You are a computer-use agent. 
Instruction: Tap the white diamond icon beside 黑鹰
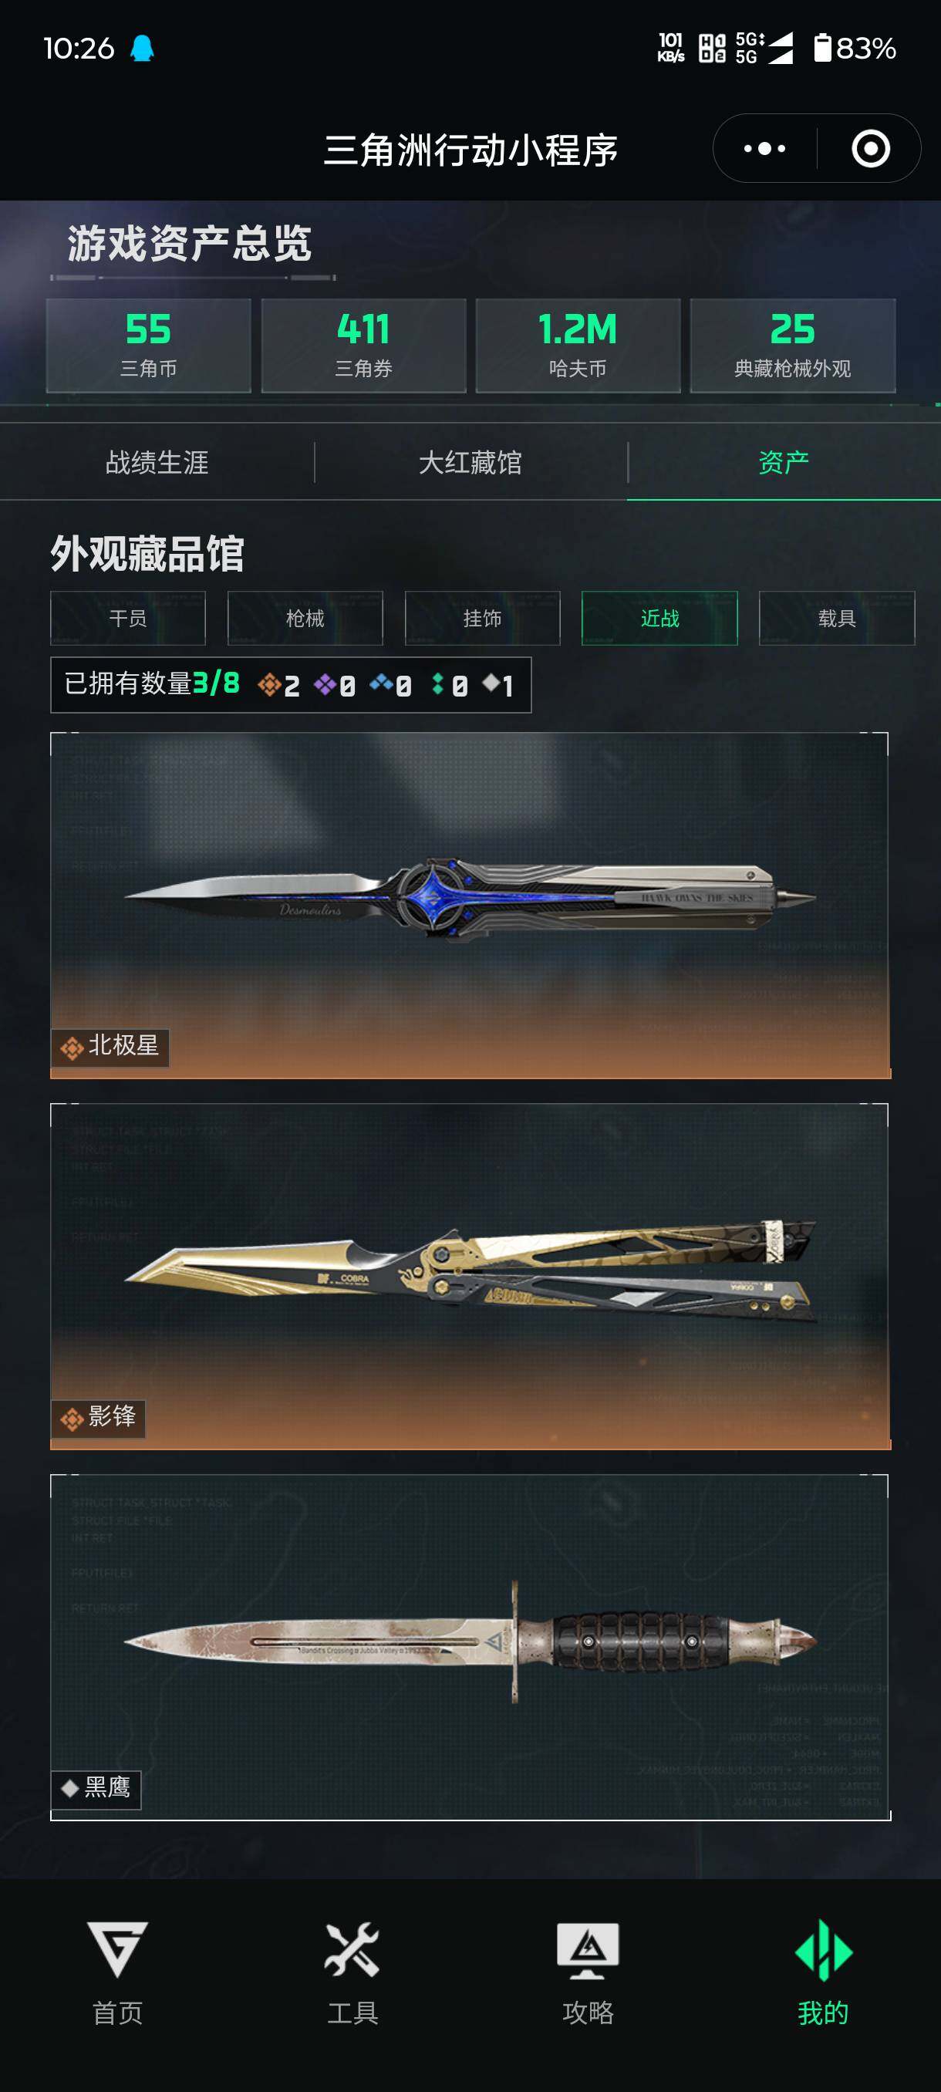coord(70,1789)
